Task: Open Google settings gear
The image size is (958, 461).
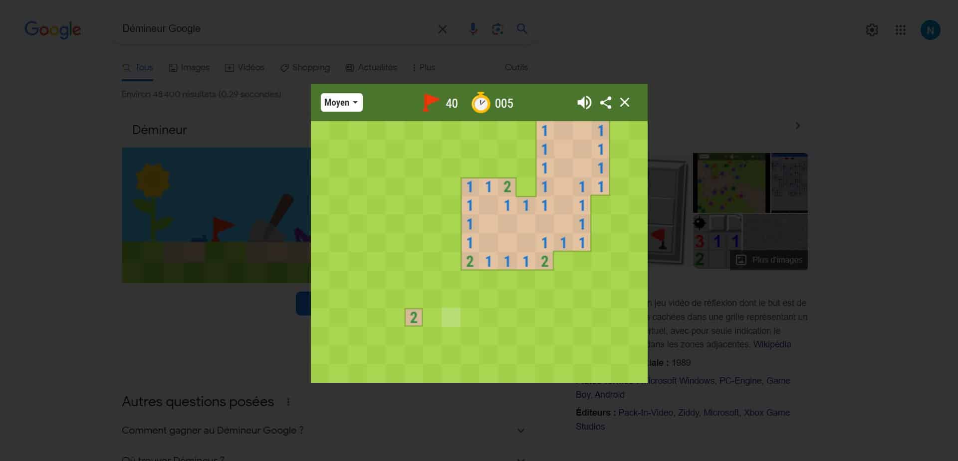Action: coord(872,30)
